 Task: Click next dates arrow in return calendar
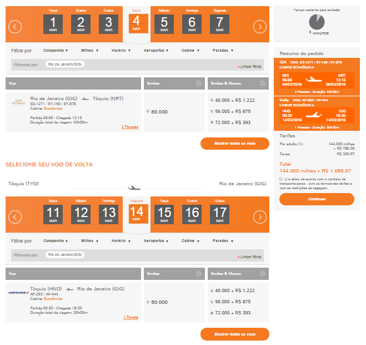pos(259,217)
